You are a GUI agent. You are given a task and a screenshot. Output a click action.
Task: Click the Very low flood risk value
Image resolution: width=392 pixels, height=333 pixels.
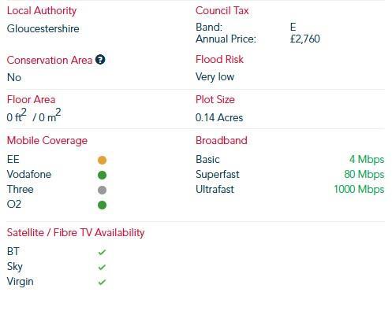tap(215, 77)
